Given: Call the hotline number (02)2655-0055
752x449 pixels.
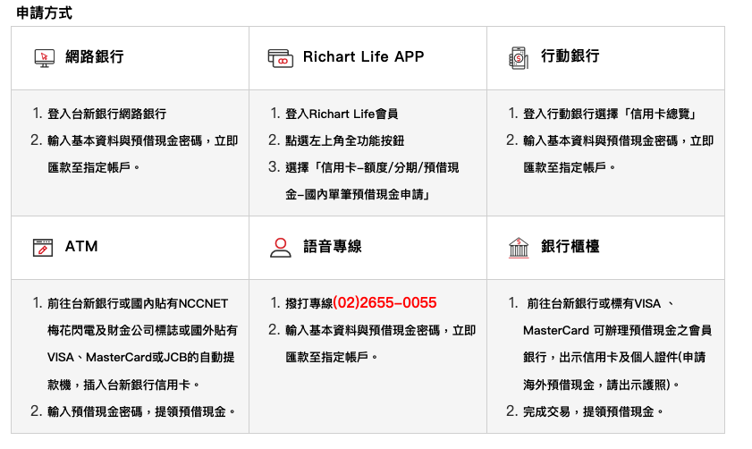Looking at the screenshot, I should click(384, 302).
